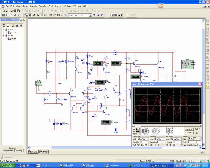Click the Save icon in main toolbar
Image resolution: width=210 pixels, height=168 pixels.
tap(10, 10)
